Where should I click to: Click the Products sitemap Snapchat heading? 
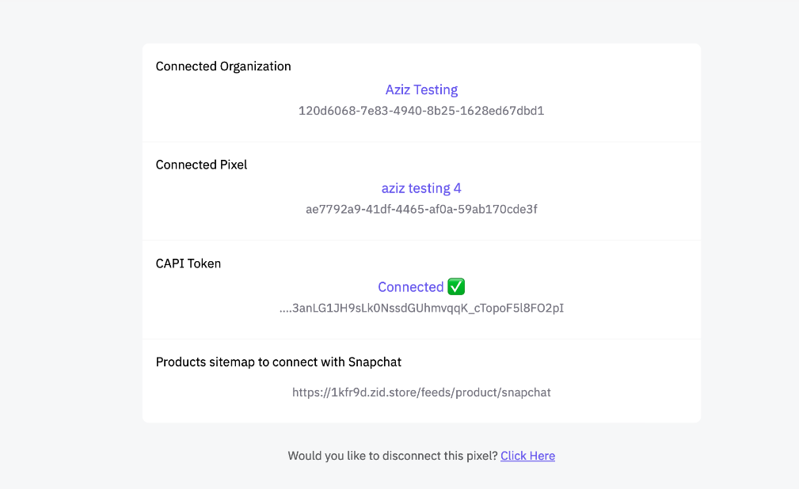[278, 362]
